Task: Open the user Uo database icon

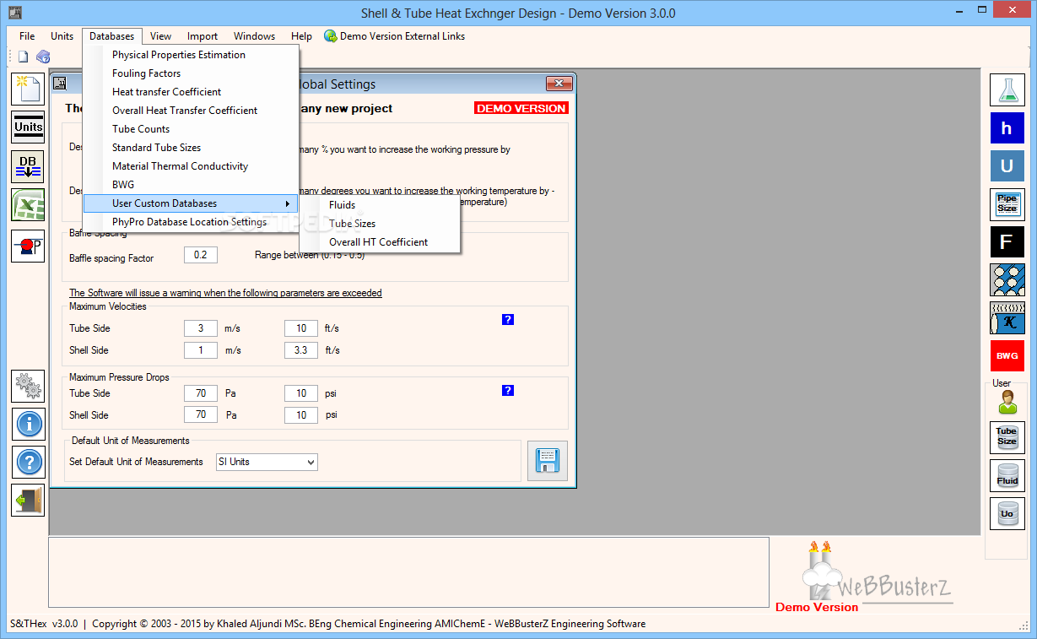Action: pyautogui.click(x=1007, y=513)
